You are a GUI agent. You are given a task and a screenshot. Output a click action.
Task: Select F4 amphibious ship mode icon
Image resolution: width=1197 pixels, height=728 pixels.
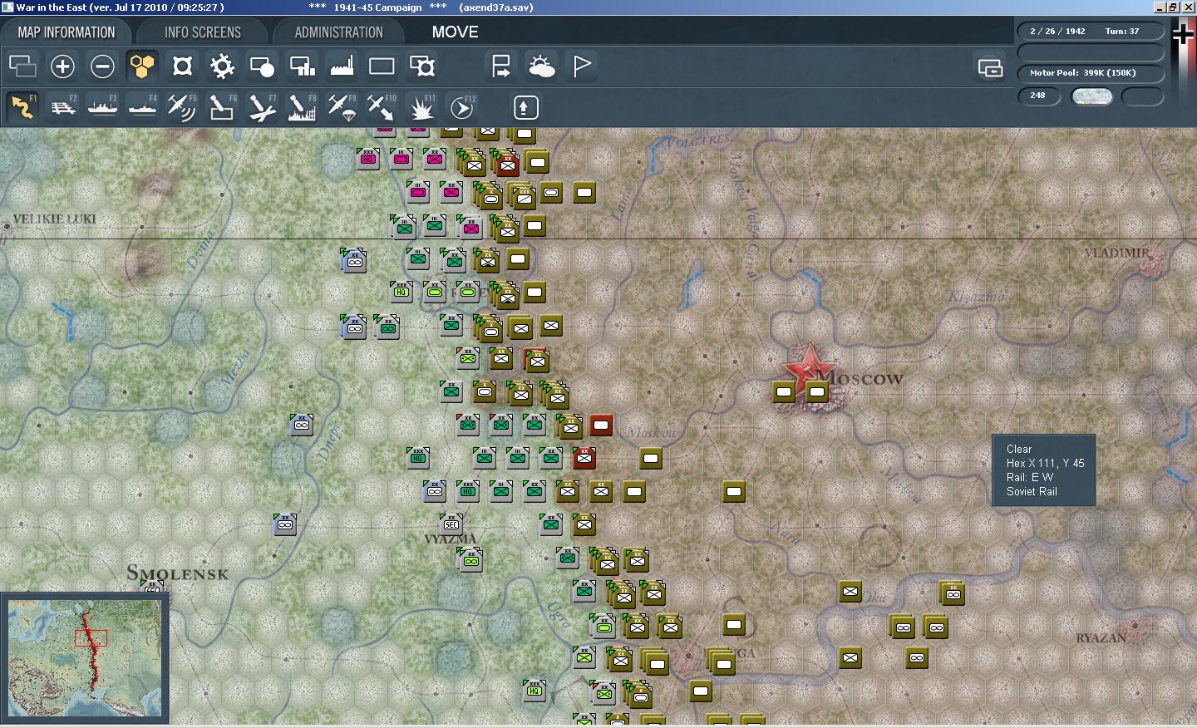[x=142, y=107]
